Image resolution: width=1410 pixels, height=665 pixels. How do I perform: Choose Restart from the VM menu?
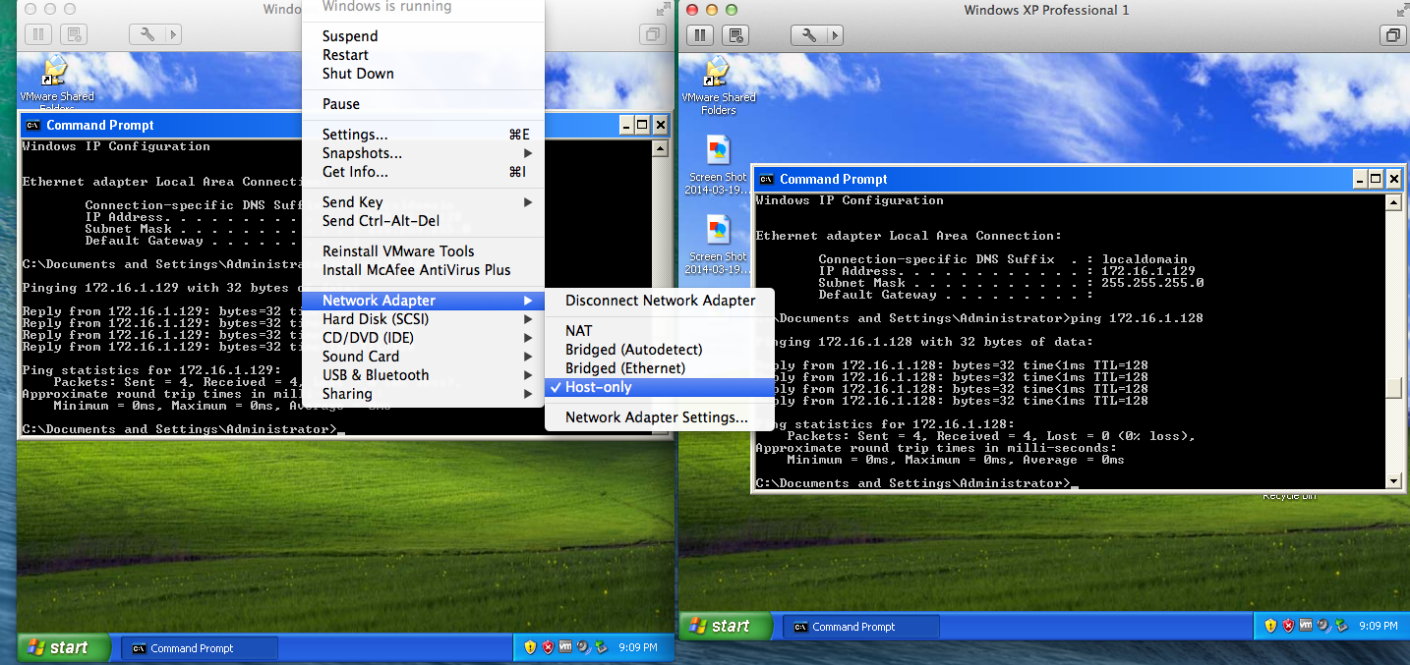pos(423,55)
